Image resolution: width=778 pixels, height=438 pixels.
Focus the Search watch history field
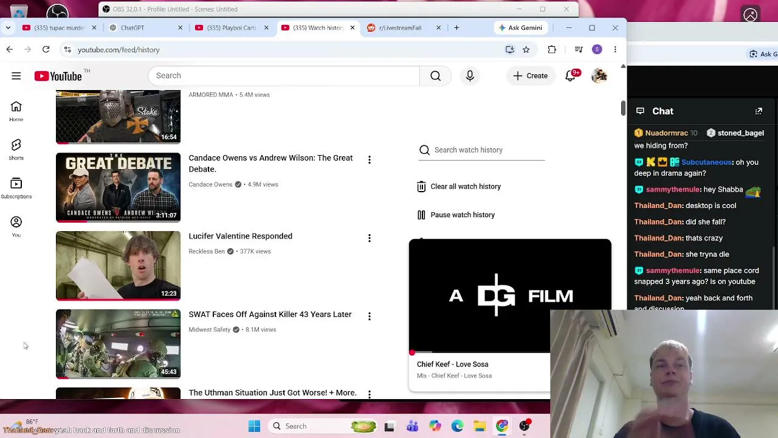pyautogui.click(x=481, y=150)
